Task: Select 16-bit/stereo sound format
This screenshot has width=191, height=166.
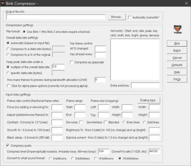Action: (120, 158)
